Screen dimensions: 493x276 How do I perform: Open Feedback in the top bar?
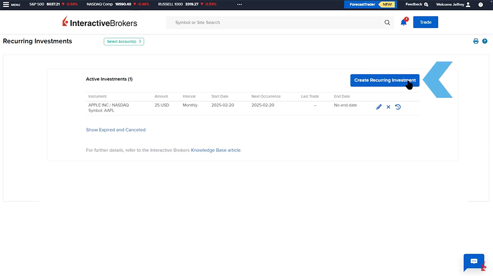pos(417,4)
